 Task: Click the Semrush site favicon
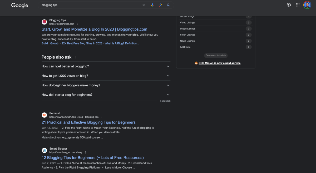44,115
